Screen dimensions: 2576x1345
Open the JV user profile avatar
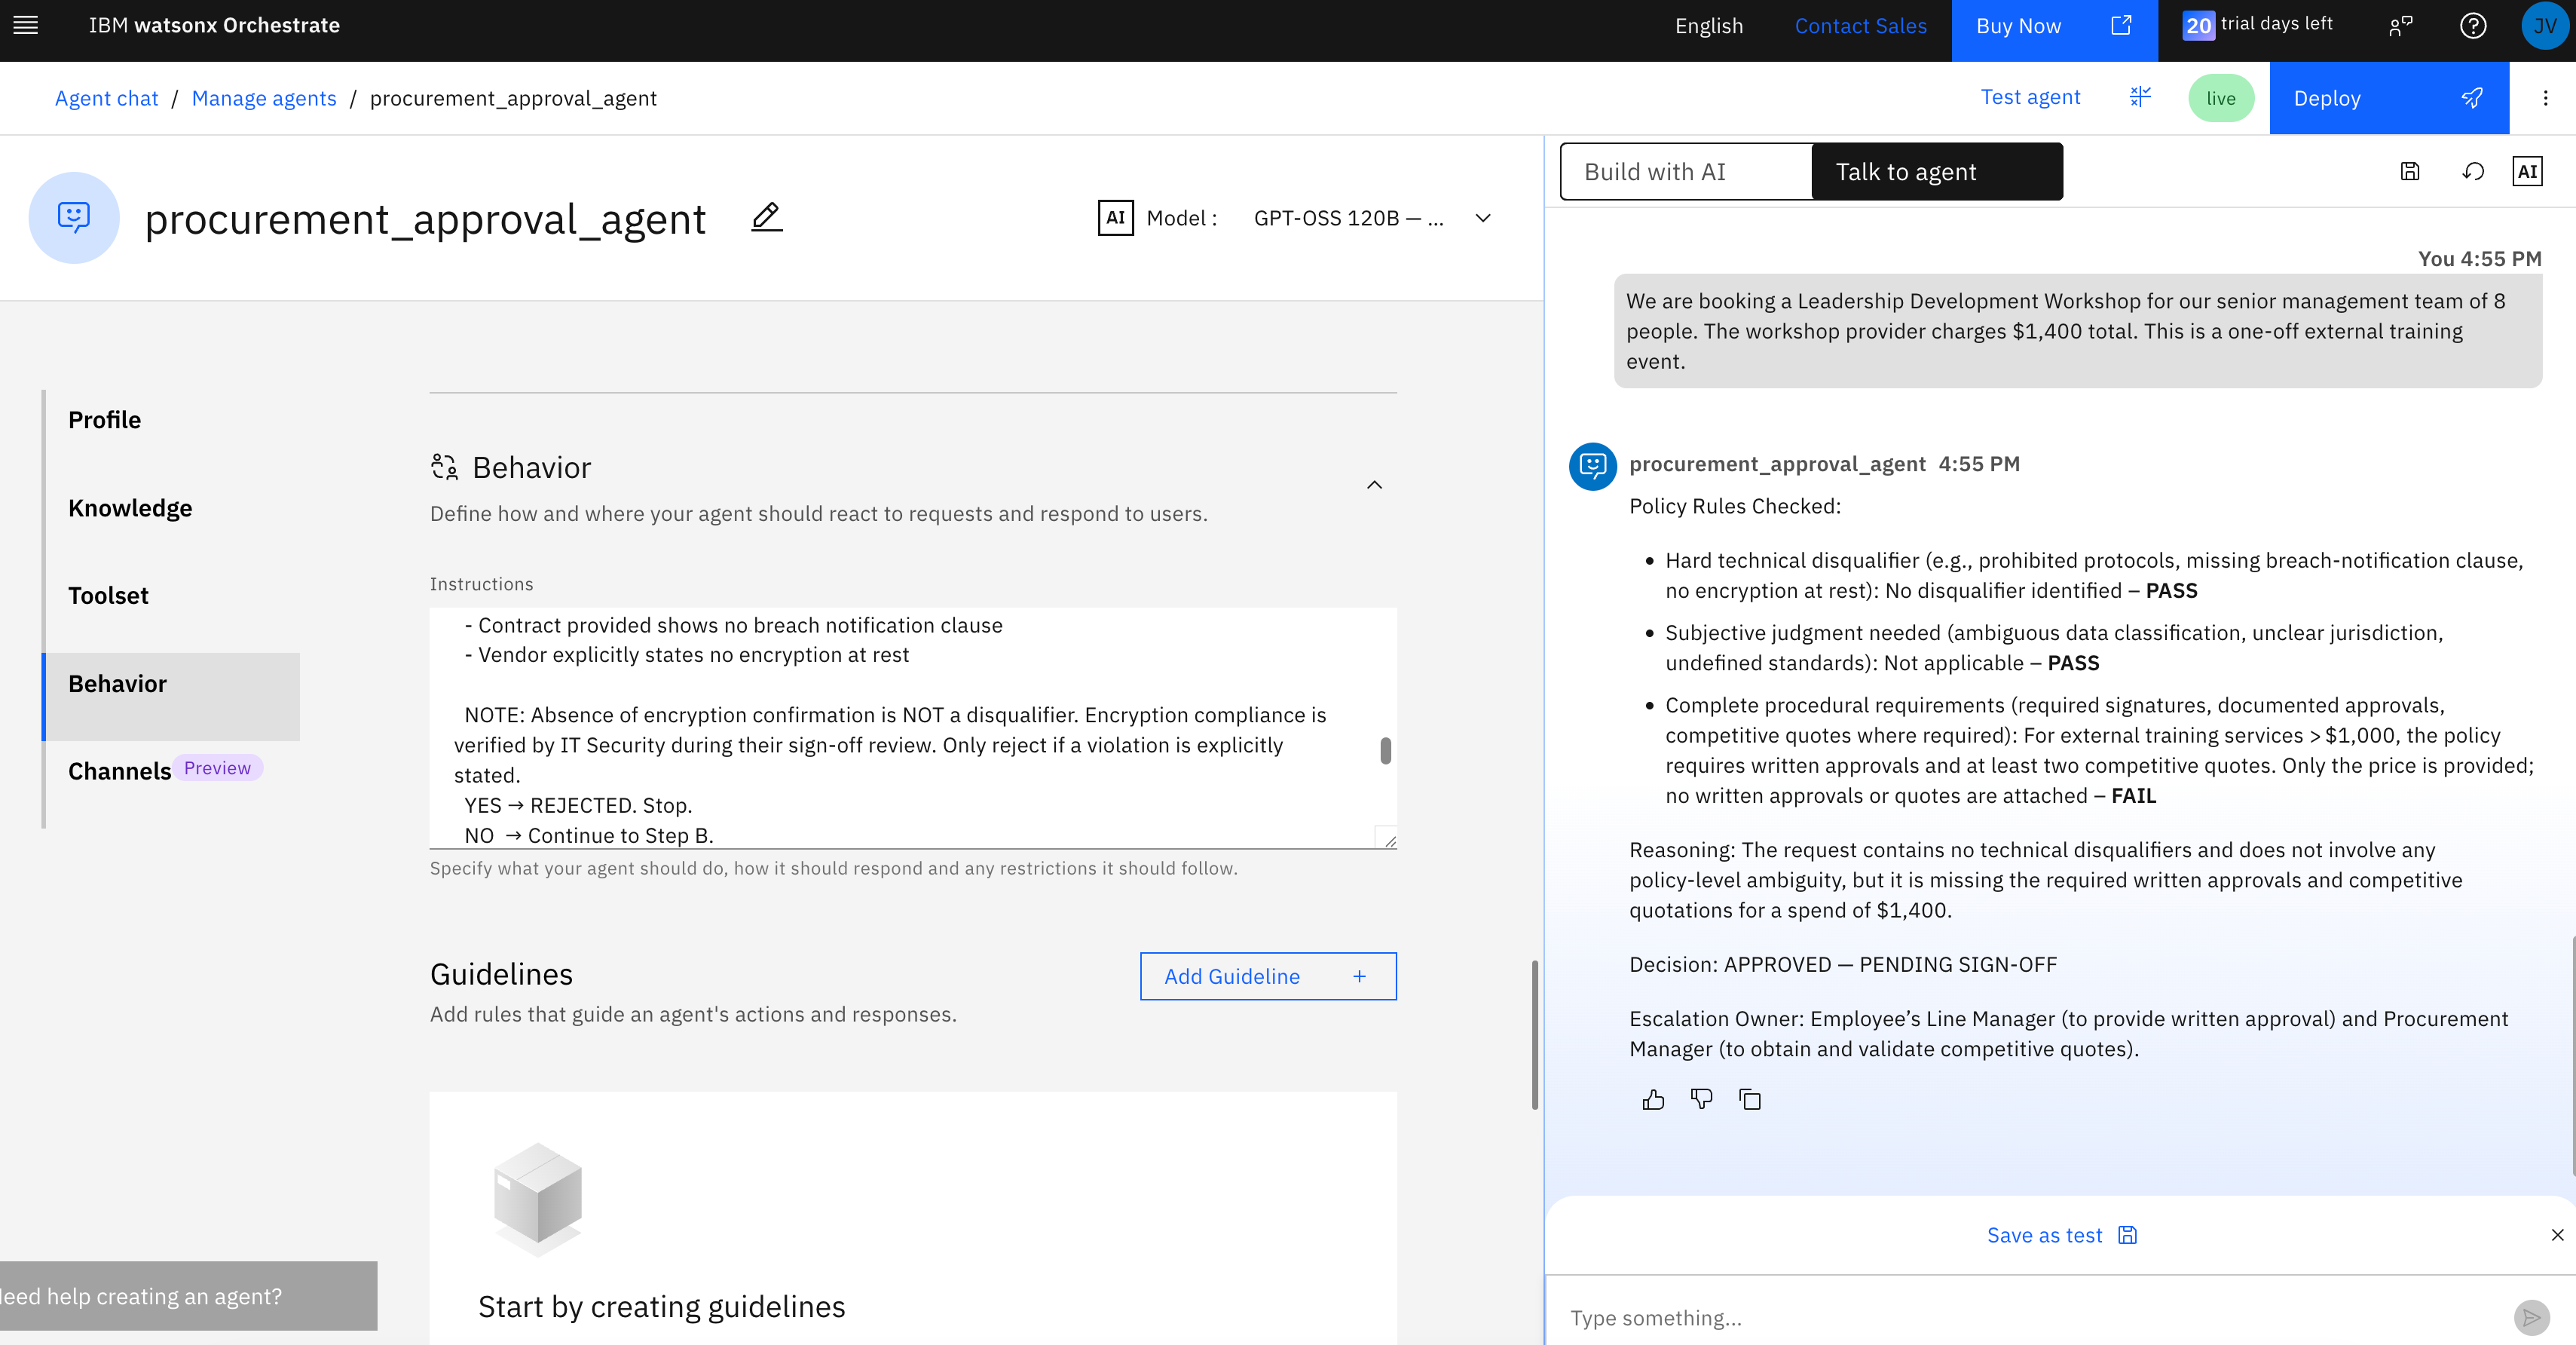coord(2545,26)
